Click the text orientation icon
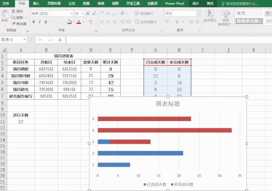 pos(123,13)
